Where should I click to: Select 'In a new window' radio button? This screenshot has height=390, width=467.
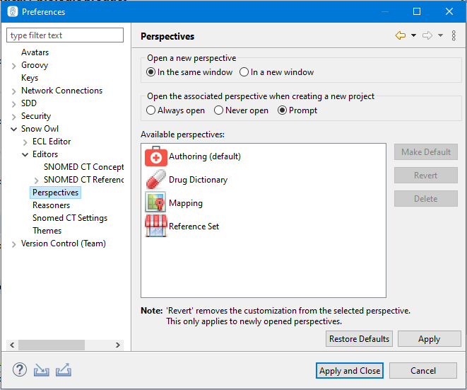[244, 72]
